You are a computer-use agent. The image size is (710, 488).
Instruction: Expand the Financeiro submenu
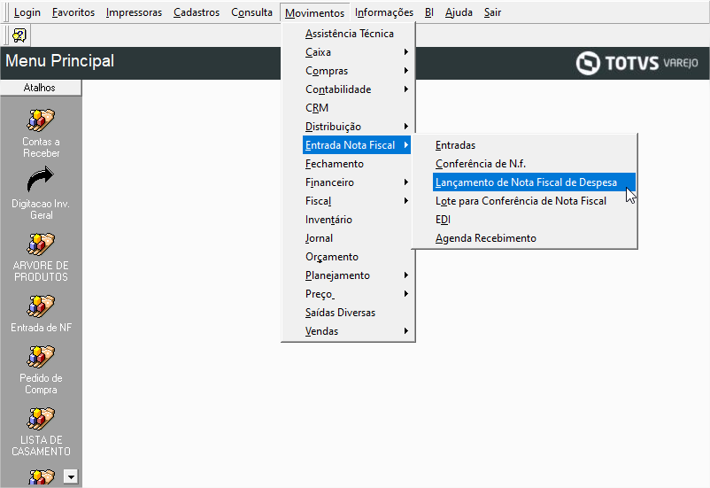(x=348, y=182)
